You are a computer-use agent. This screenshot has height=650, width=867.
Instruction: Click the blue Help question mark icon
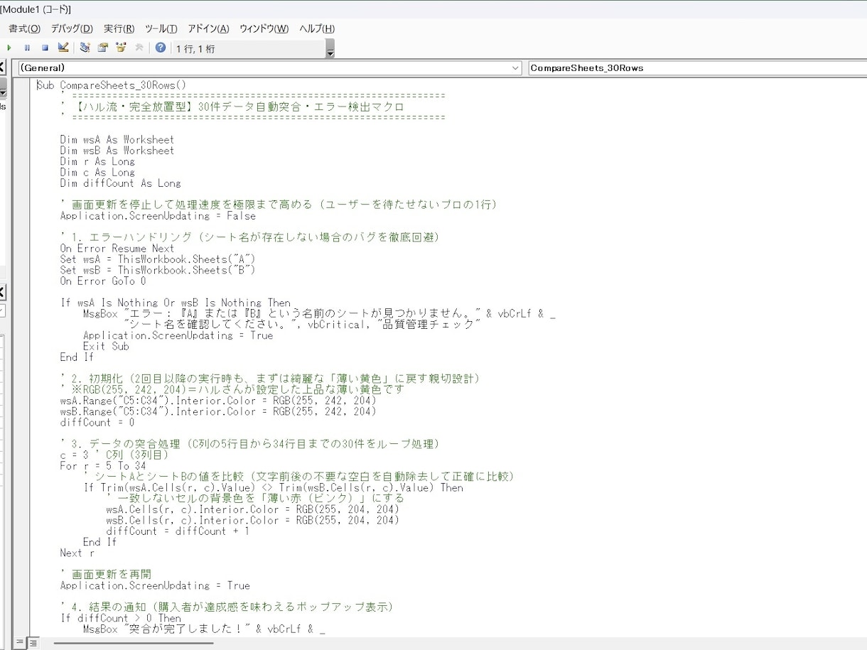161,48
